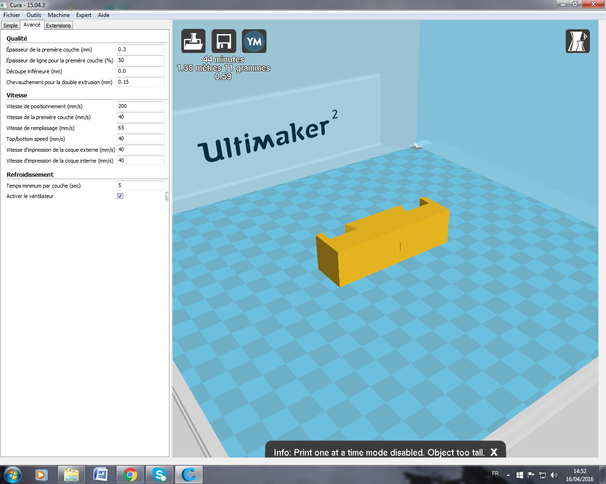Click the Refroidissement section heading
606x484 pixels.
[30, 175]
